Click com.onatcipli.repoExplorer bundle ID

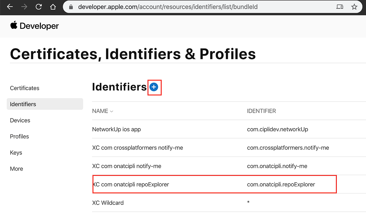(281, 184)
